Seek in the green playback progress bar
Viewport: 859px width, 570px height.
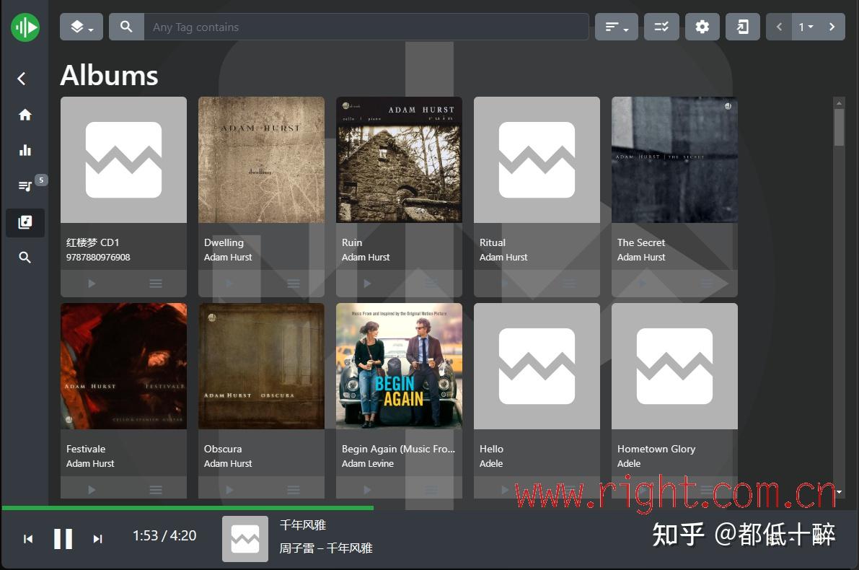(430, 508)
